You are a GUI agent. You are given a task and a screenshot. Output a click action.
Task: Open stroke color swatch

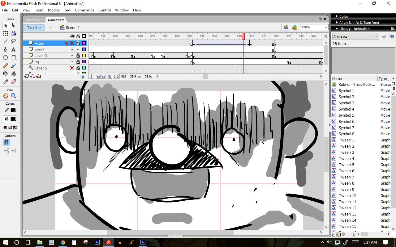13,110
